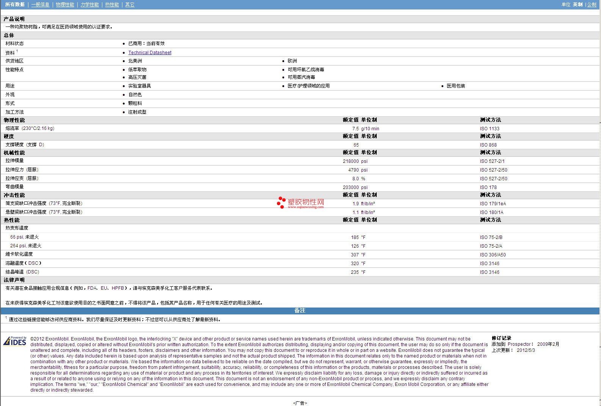Go to the 力学性能 tab
The width and height of the screenshot is (601, 406).
(x=89, y=5)
